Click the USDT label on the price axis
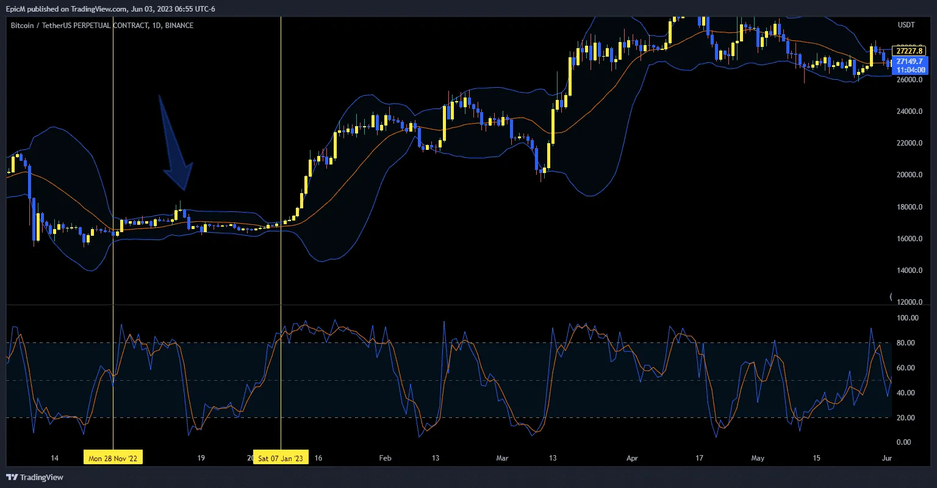The width and height of the screenshot is (937, 488). [x=906, y=24]
